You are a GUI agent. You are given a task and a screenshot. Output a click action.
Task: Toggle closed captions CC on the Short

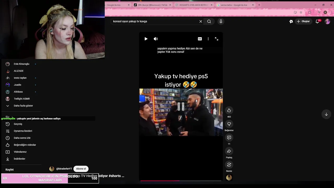(x=200, y=39)
